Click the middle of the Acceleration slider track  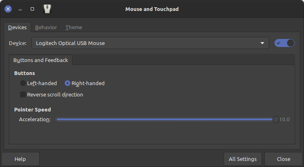pyautogui.click(x=166, y=119)
